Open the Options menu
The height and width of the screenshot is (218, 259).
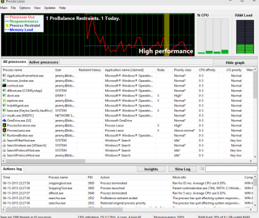(25, 8)
